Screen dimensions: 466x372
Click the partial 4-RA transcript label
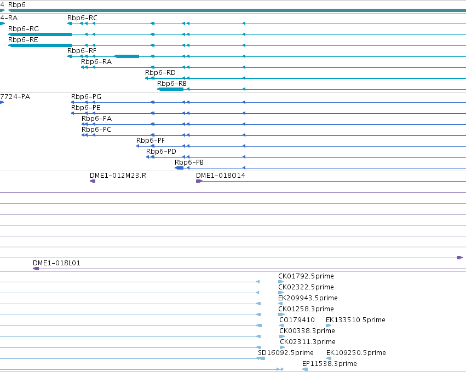[x=9, y=18]
